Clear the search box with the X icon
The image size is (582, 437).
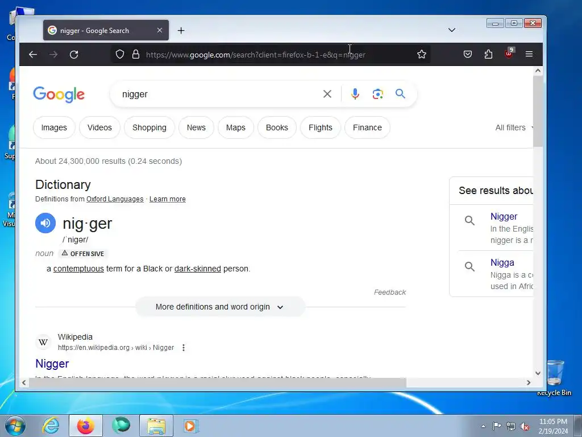[x=327, y=94]
